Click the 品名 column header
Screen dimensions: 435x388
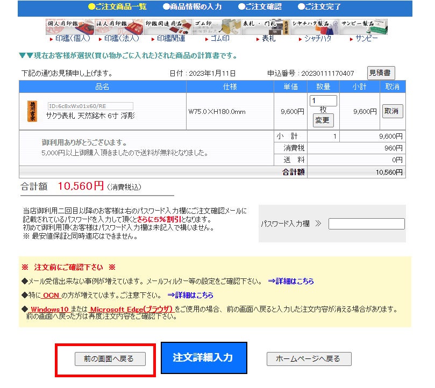(x=103, y=87)
